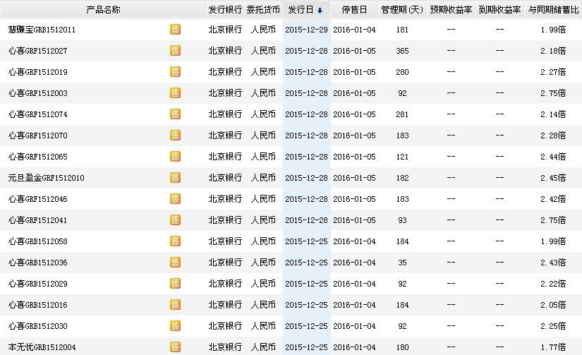Viewport: 582px width, 355px height.
Task: Open product 心喜GRF1512065
Action: coord(38,157)
